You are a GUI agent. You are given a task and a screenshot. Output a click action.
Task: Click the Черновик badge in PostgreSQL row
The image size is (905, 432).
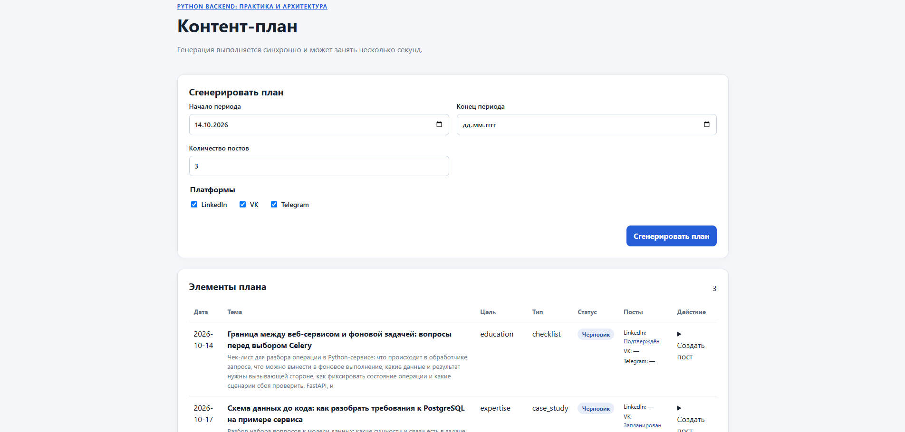point(596,409)
